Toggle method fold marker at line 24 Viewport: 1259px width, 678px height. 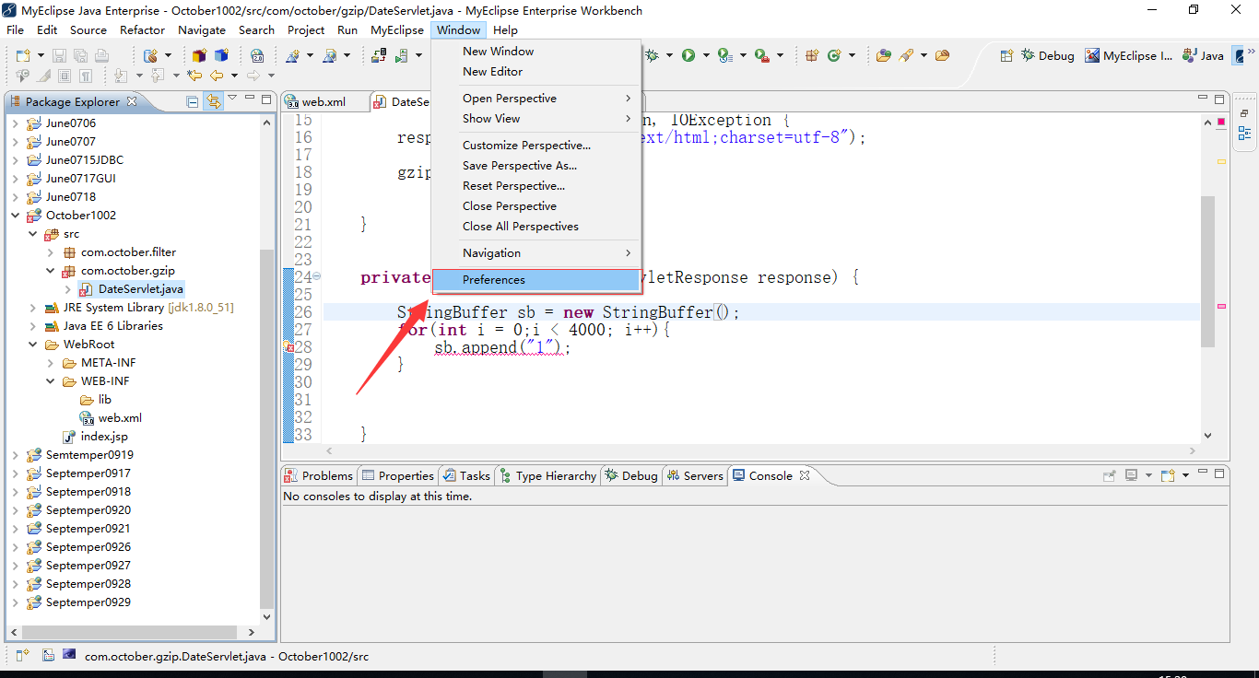click(317, 276)
